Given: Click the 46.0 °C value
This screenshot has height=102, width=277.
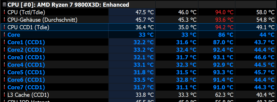Looking at the screenshot, I should click(x=187, y=12).
